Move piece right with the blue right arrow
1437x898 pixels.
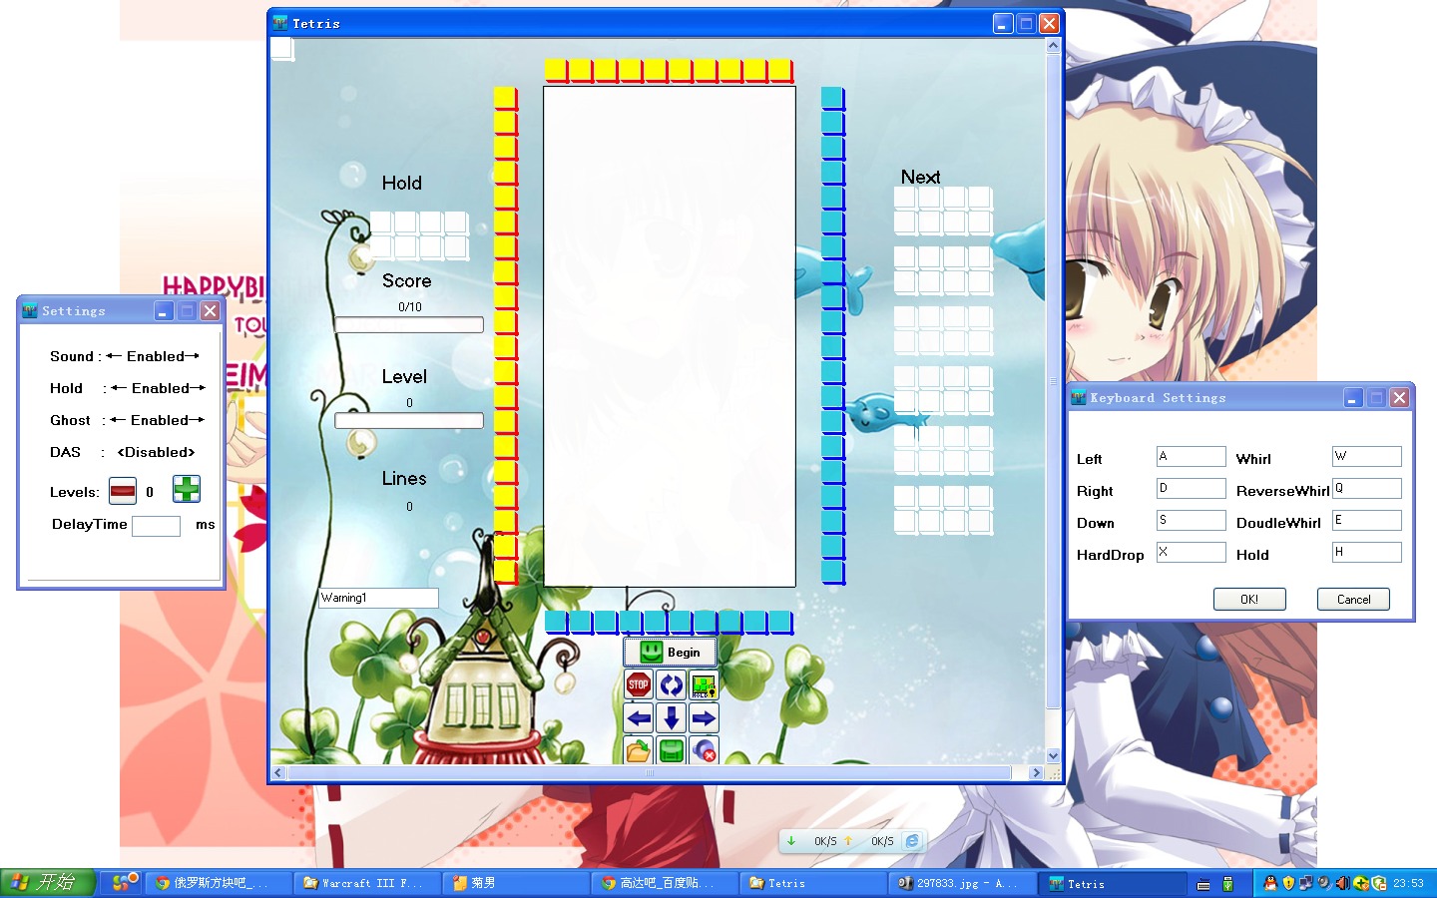point(704,717)
